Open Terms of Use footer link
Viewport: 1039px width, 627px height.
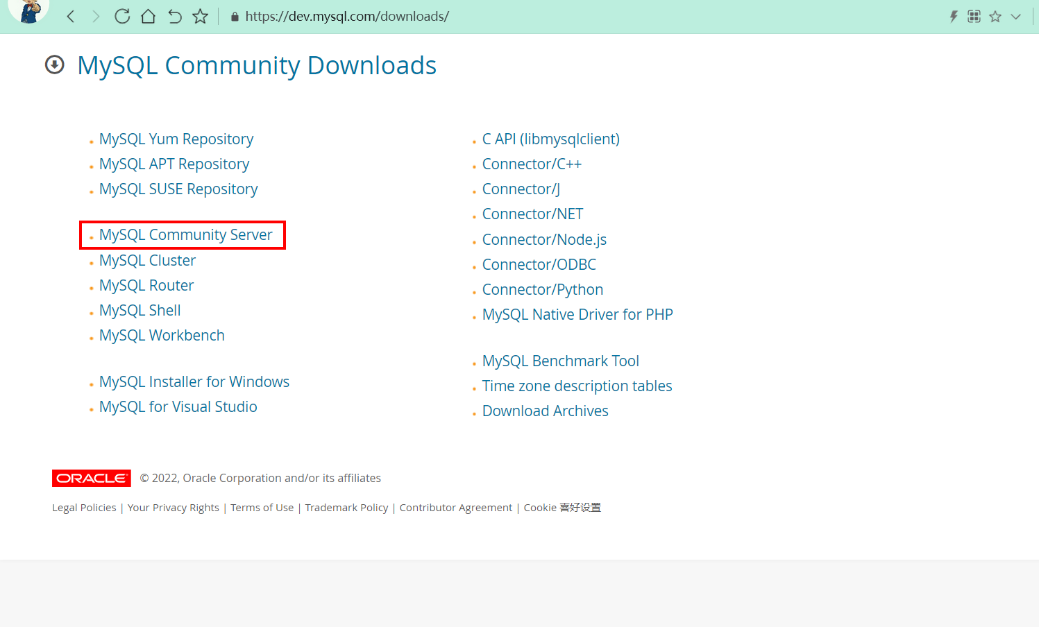tap(262, 508)
